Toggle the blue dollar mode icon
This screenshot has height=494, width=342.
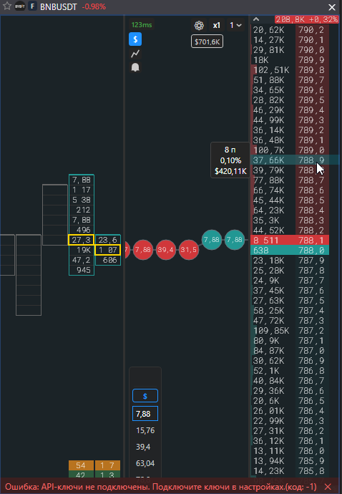click(135, 39)
